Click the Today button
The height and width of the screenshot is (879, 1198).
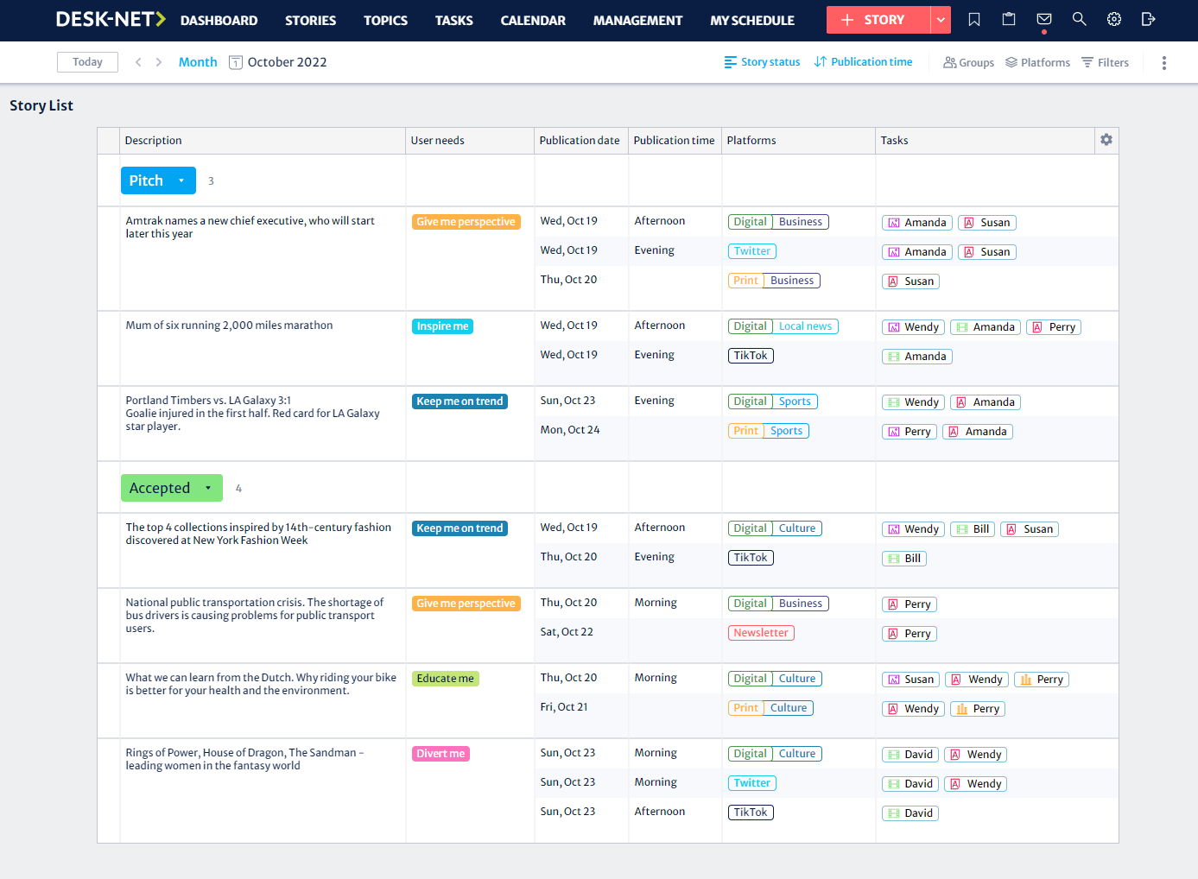[x=86, y=61]
